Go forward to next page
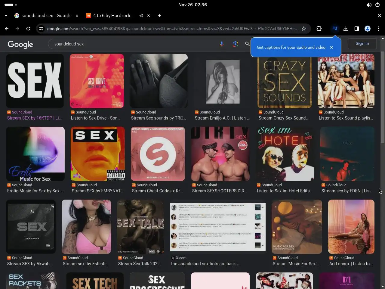Image resolution: width=385 pixels, height=289 pixels. 17,29
